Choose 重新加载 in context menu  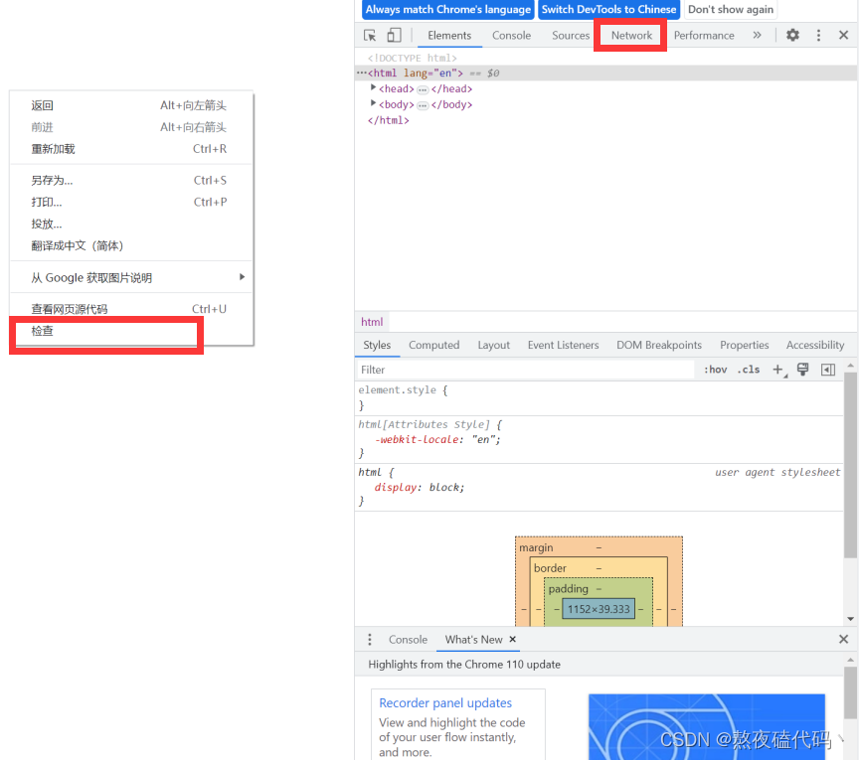131,149
